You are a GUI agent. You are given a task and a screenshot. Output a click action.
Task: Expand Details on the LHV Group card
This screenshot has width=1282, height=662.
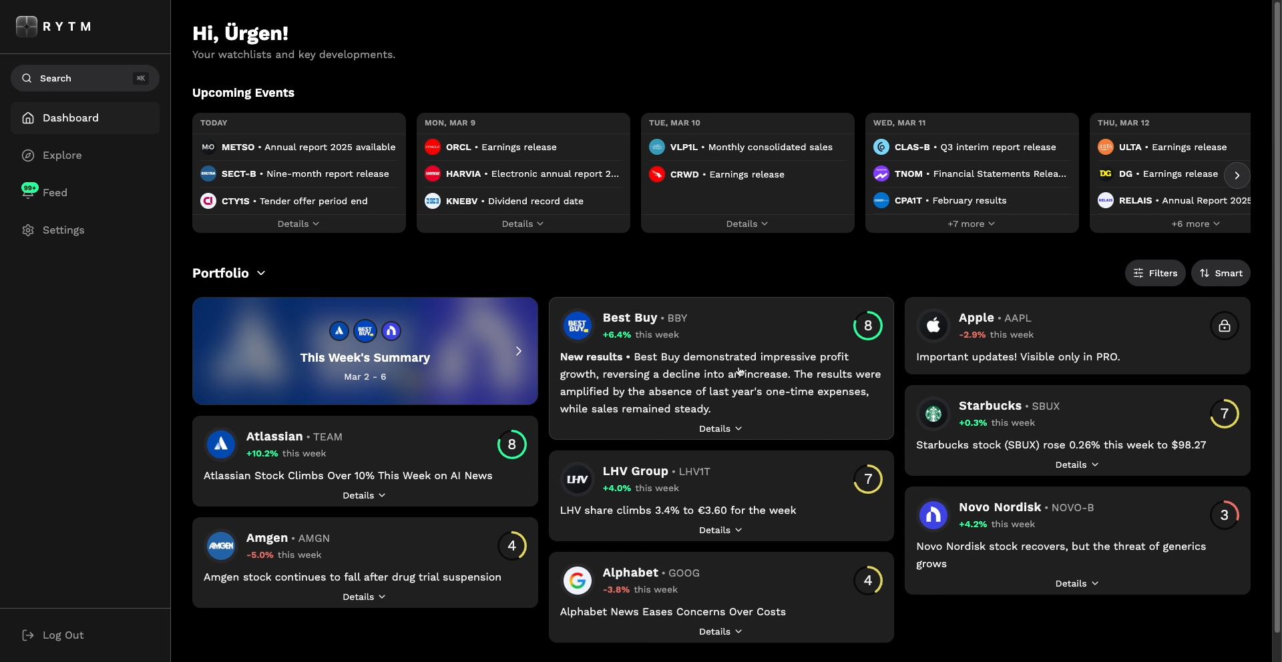(x=720, y=530)
